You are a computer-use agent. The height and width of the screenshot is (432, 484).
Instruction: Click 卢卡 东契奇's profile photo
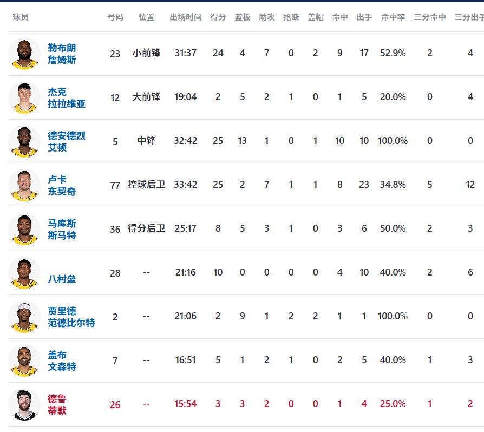[x=24, y=185]
